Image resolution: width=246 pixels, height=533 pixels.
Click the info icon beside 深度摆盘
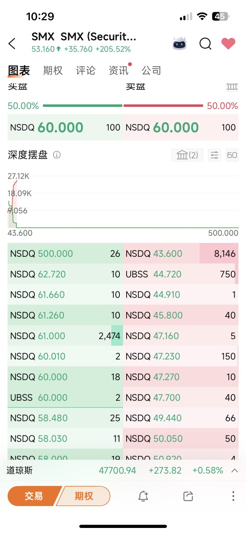pos(57,155)
